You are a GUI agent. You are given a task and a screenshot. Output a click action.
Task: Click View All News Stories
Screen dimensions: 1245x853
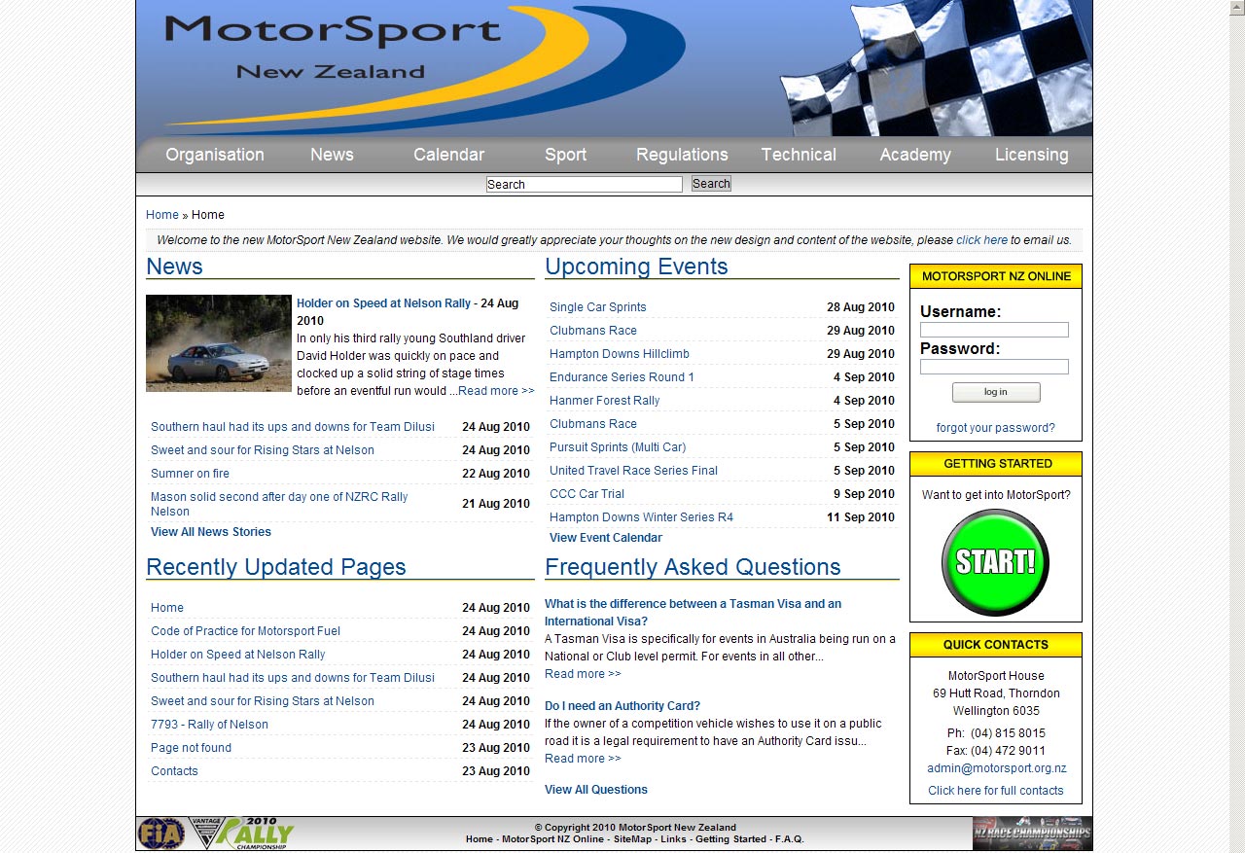[x=211, y=532]
